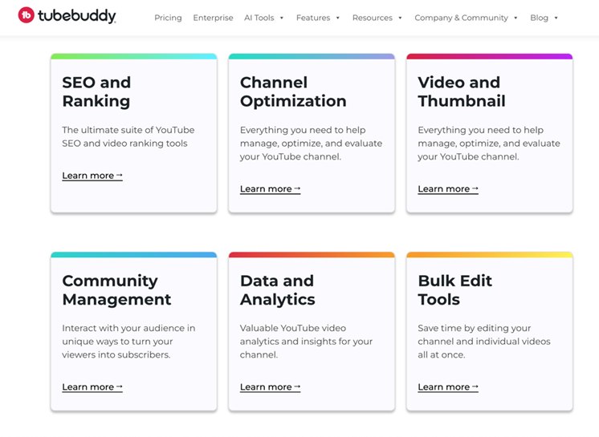Follow Learn more under Community Management
The image size is (599, 437).
click(x=92, y=387)
